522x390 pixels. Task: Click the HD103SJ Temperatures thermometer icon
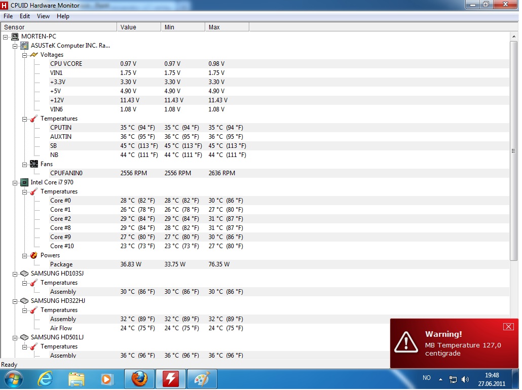coord(33,283)
